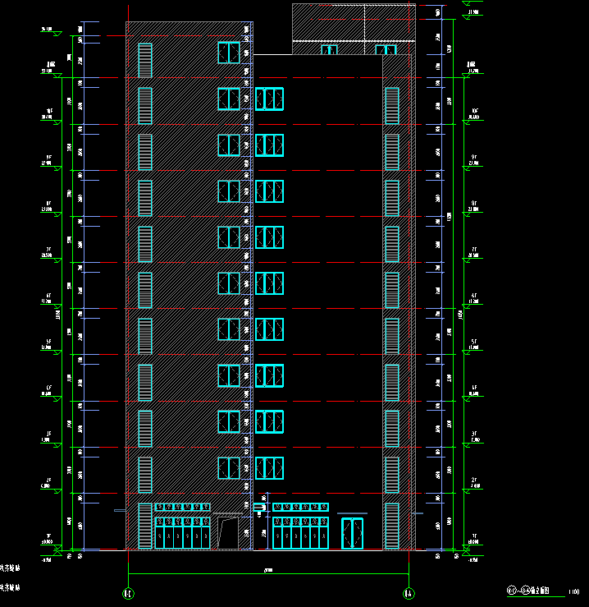Click the right grid axis bubble at bottom
Image resolution: width=589 pixels, height=607 pixels.
tap(408, 592)
